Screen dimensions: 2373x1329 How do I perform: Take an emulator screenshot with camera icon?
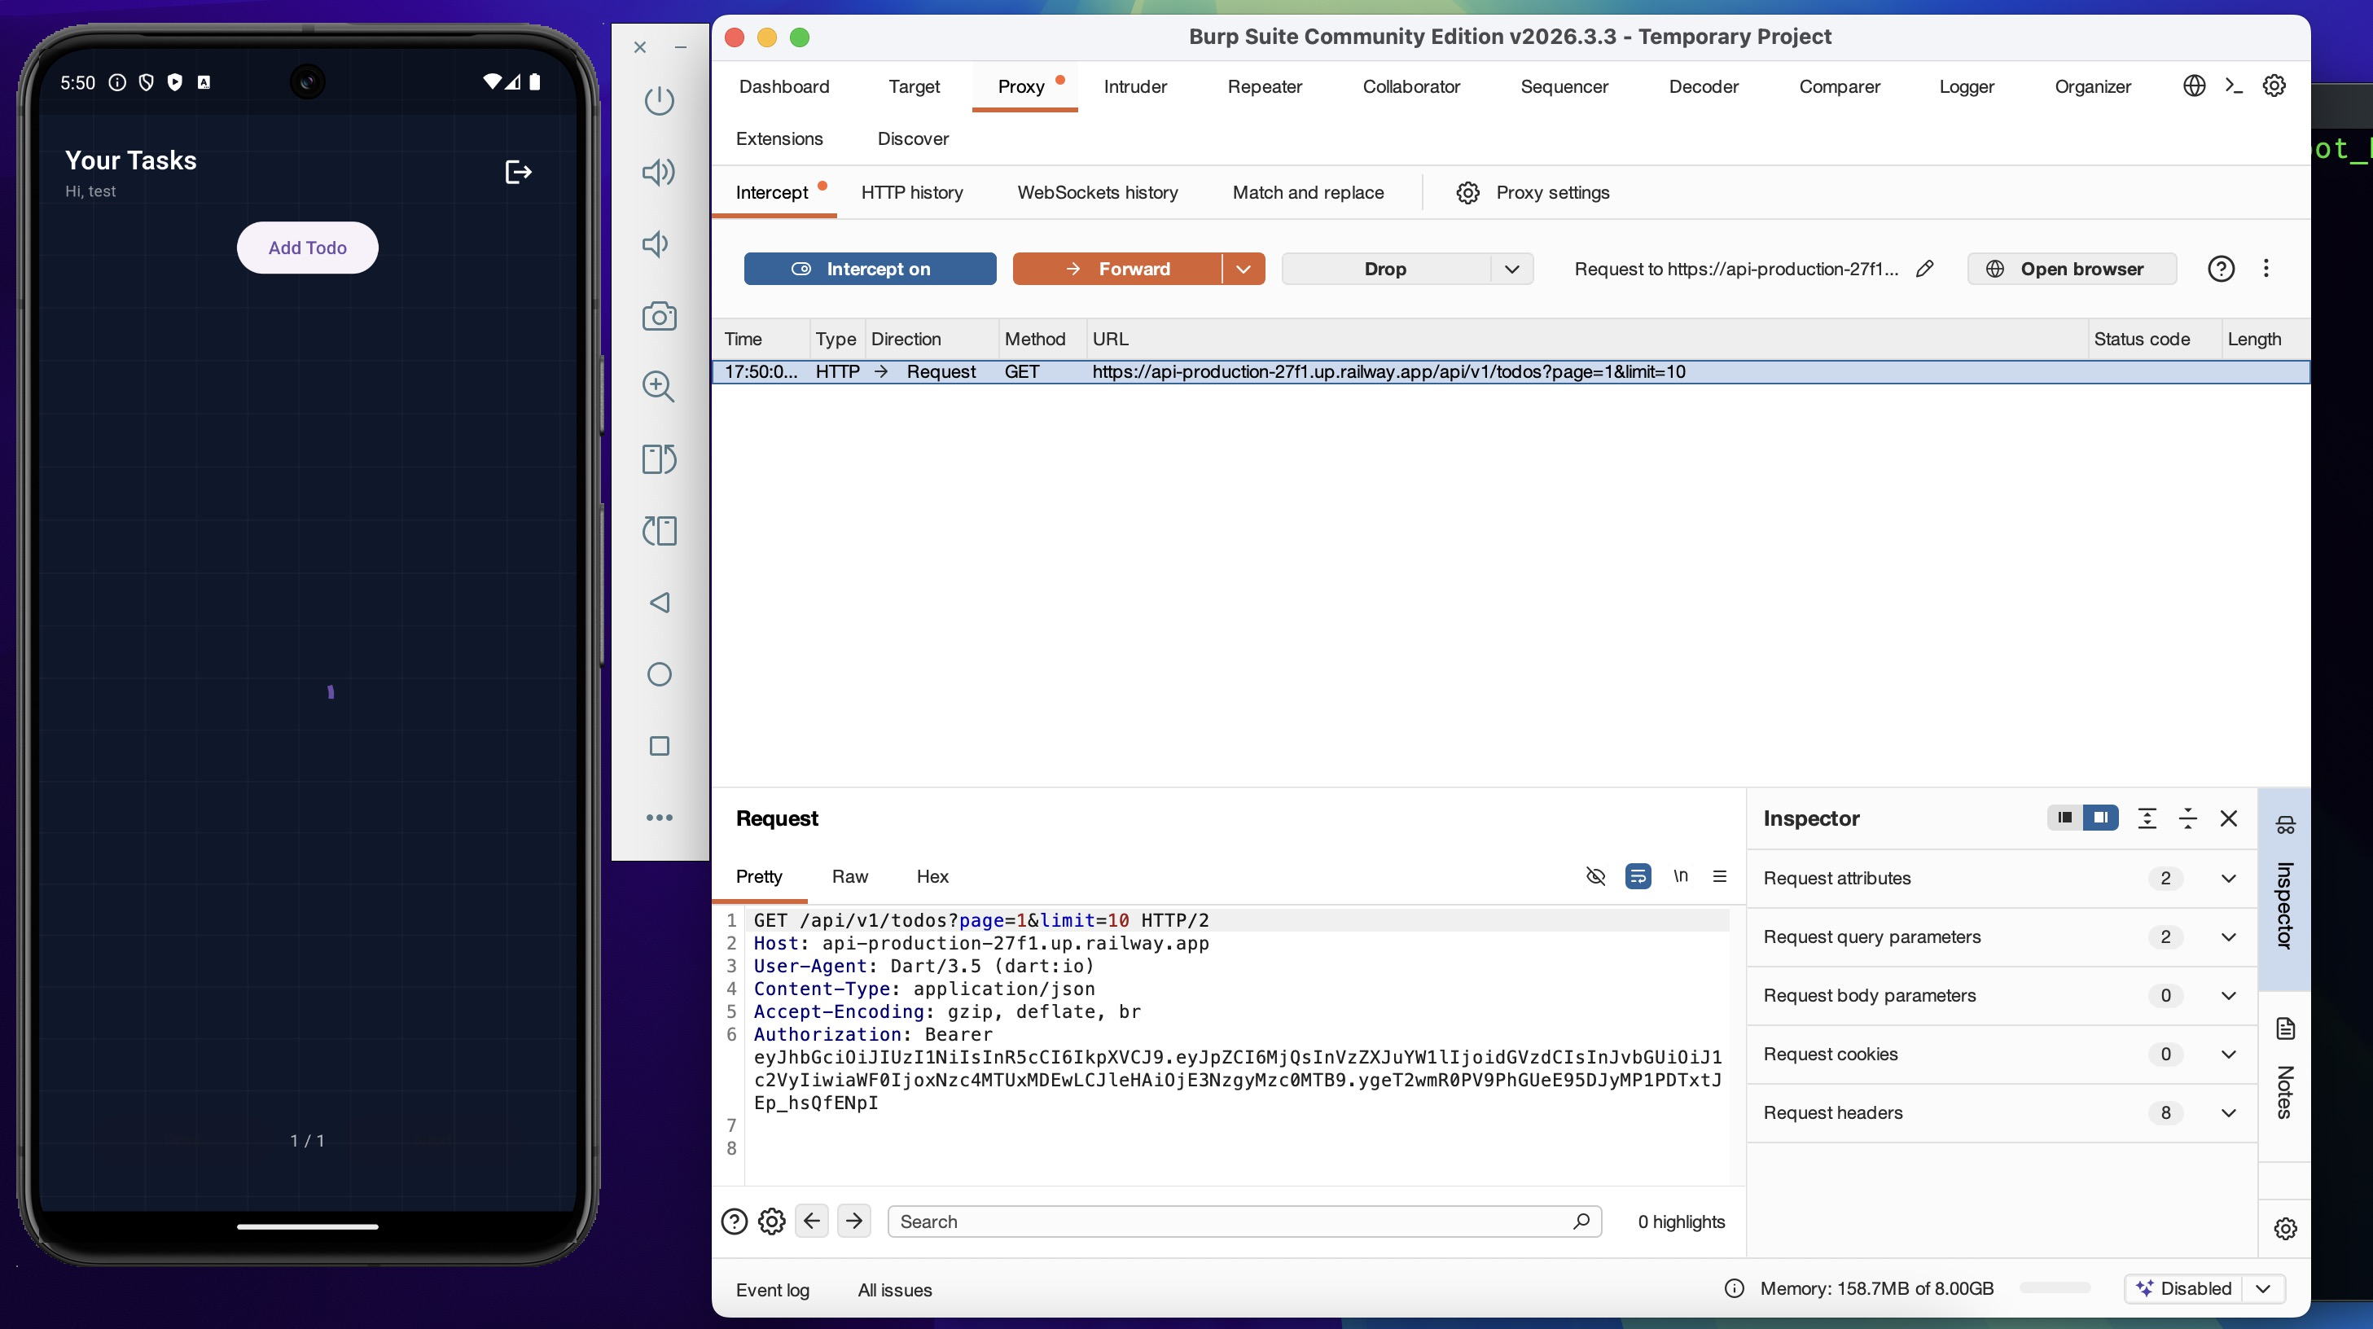coord(659,316)
